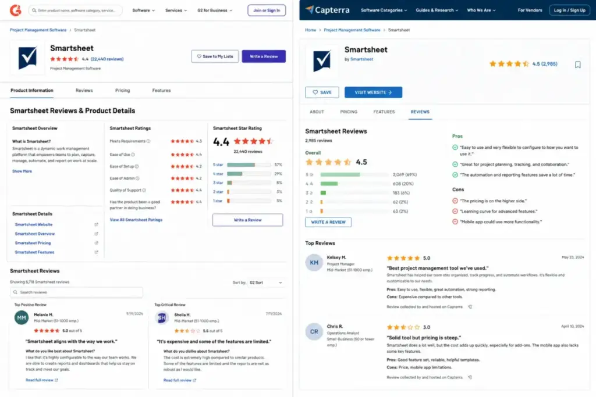Open Sheila H. Read full review link
This screenshot has width=596, height=397.
(x=179, y=380)
